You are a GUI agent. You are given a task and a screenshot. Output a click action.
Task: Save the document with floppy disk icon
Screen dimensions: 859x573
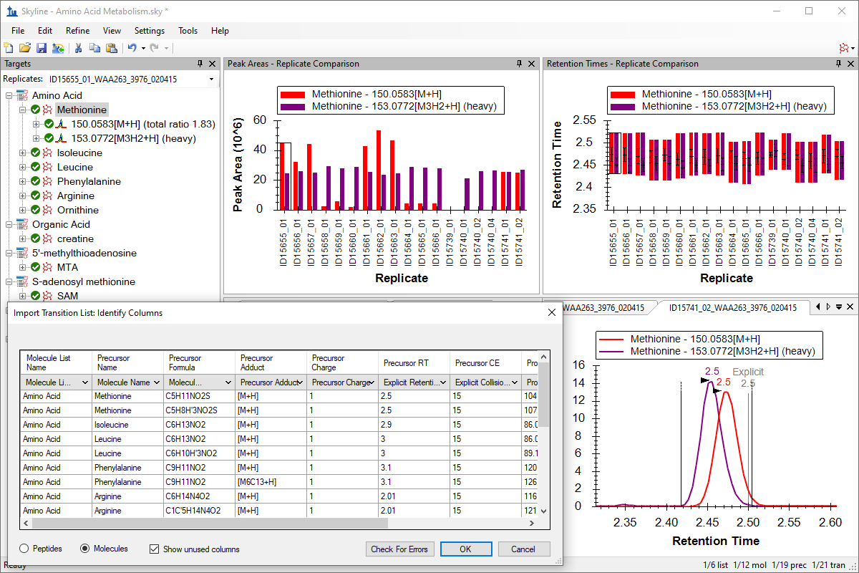[41, 48]
